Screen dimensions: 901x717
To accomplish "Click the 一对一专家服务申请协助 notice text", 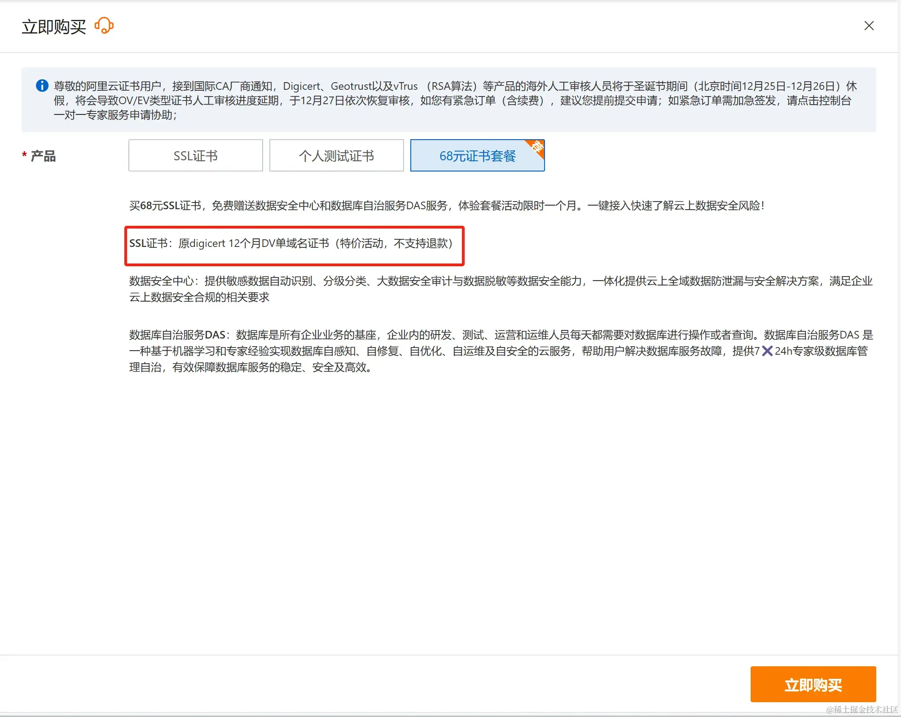I will click(x=115, y=115).
